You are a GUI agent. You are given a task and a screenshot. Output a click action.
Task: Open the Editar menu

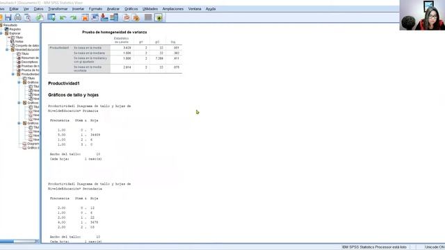[14, 9]
